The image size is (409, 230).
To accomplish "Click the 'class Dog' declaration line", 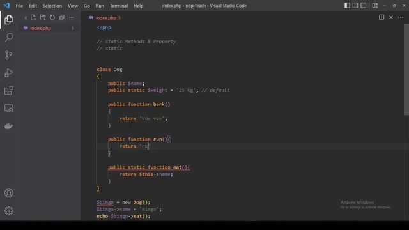I will coord(109,70).
